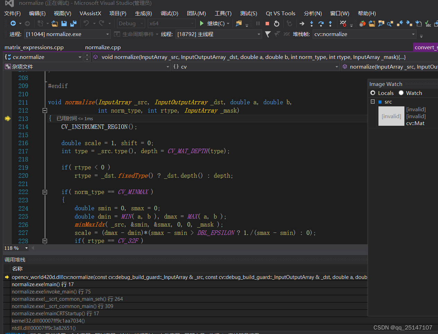Select normalize.exe!main() line 17 stack frame

(43, 284)
